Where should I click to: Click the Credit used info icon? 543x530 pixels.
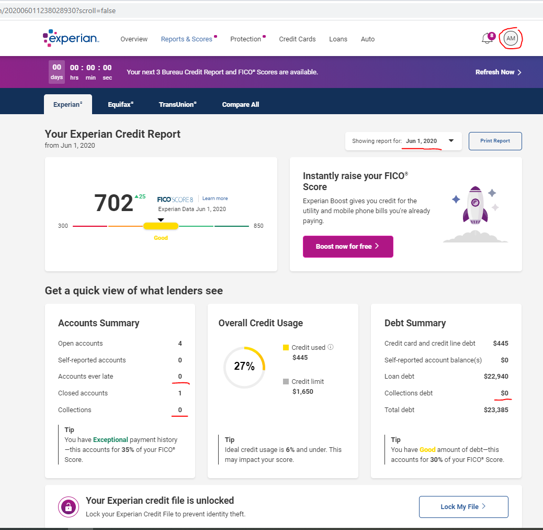[331, 347]
